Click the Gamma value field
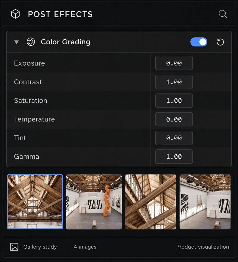The width and height of the screenshot is (238, 262). point(174,157)
